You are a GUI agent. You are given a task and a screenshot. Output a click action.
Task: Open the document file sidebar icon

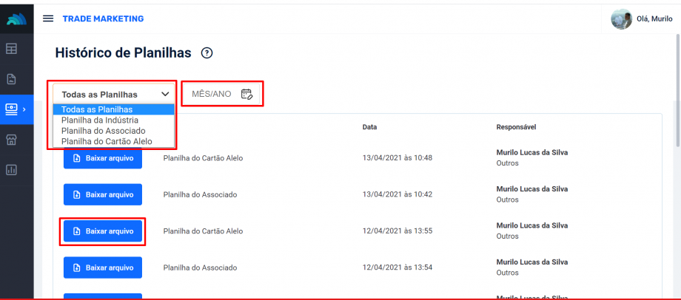coord(12,79)
